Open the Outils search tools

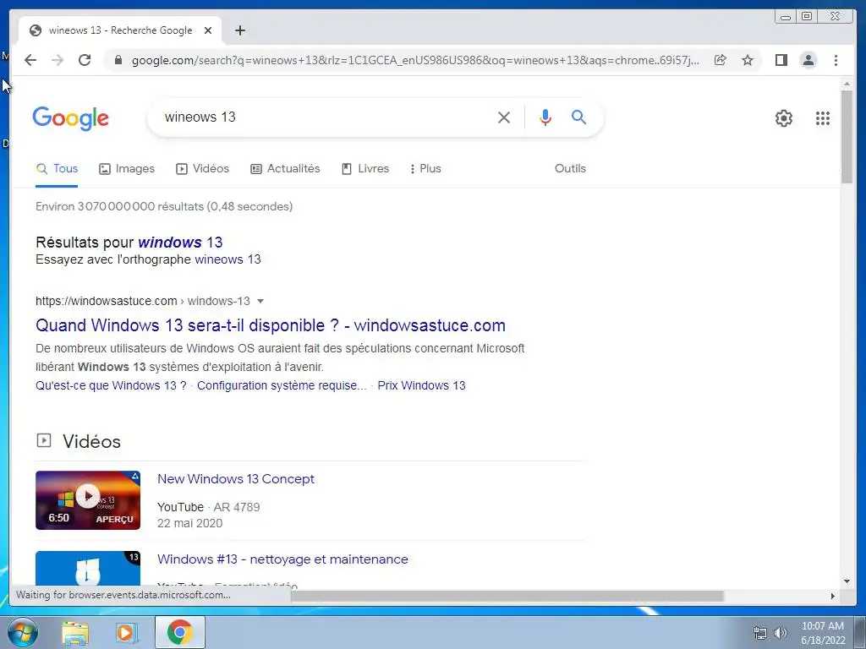(x=570, y=169)
